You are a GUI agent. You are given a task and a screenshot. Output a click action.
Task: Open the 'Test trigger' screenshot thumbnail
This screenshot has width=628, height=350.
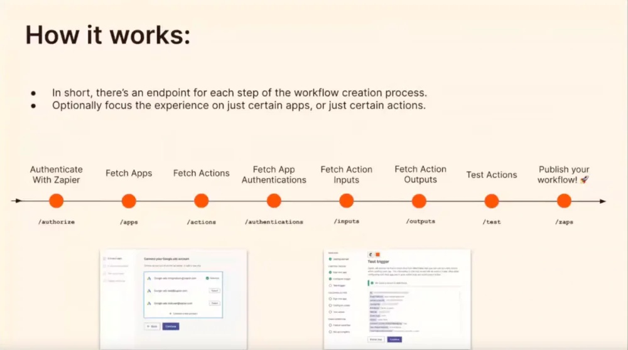(x=398, y=300)
